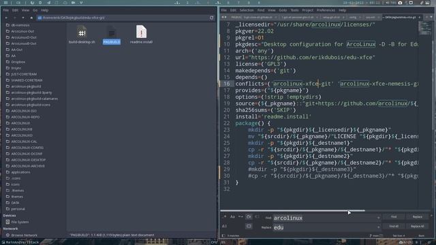Open find history dropdown
436x245 pixels.
pyautogui.click(x=379, y=218)
